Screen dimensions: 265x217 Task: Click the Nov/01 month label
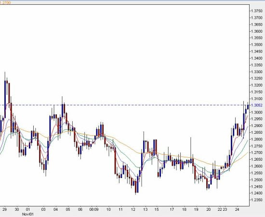(x=28, y=214)
